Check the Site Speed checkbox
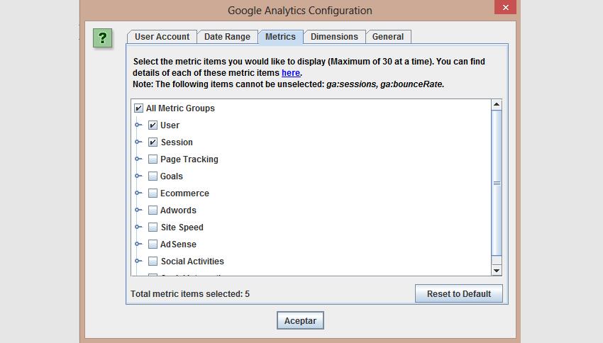 (153, 227)
